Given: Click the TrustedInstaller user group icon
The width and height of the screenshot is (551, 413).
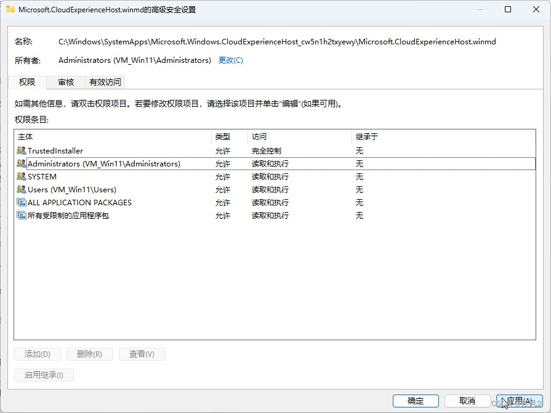Looking at the screenshot, I should (22, 150).
